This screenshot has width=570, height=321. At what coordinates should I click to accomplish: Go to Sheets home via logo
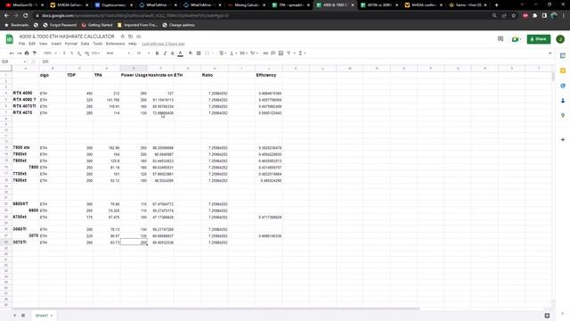tap(10, 39)
